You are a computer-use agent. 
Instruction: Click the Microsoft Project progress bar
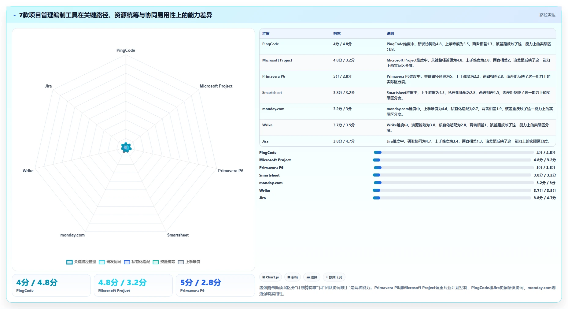tap(452, 160)
